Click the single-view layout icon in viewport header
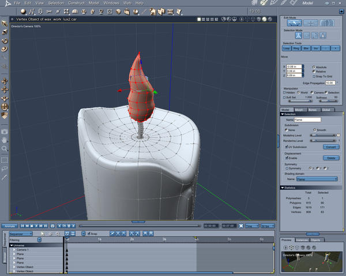The image size is (346, 276). point(199,20)
